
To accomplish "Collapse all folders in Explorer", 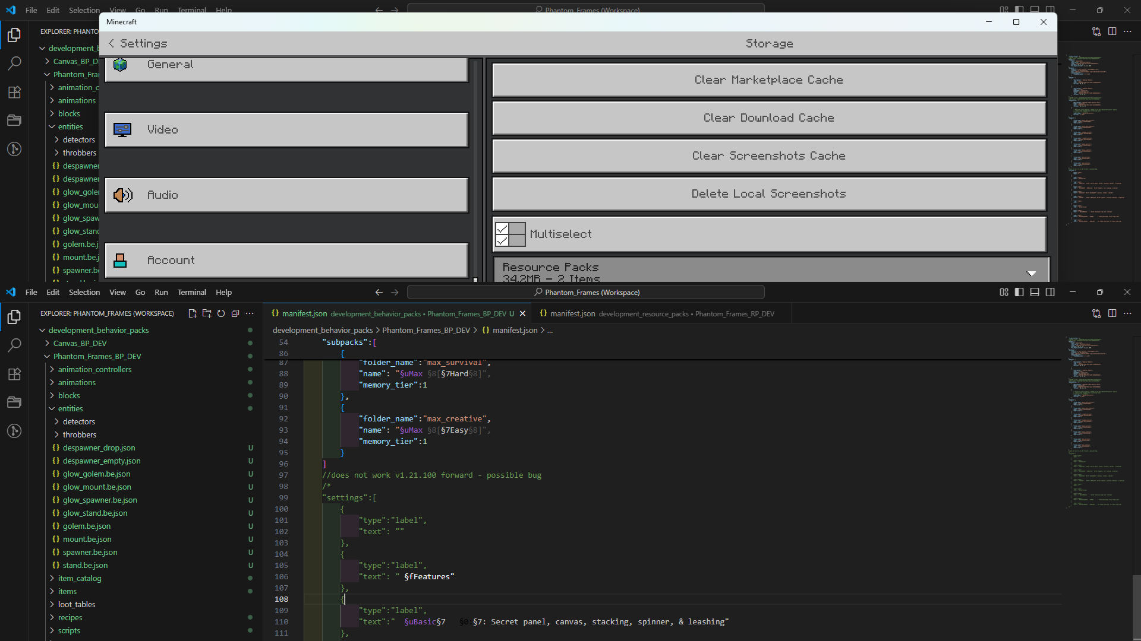I will coord(235,313).
